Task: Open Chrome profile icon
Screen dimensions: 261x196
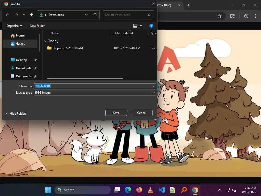Action: [246, 16]
